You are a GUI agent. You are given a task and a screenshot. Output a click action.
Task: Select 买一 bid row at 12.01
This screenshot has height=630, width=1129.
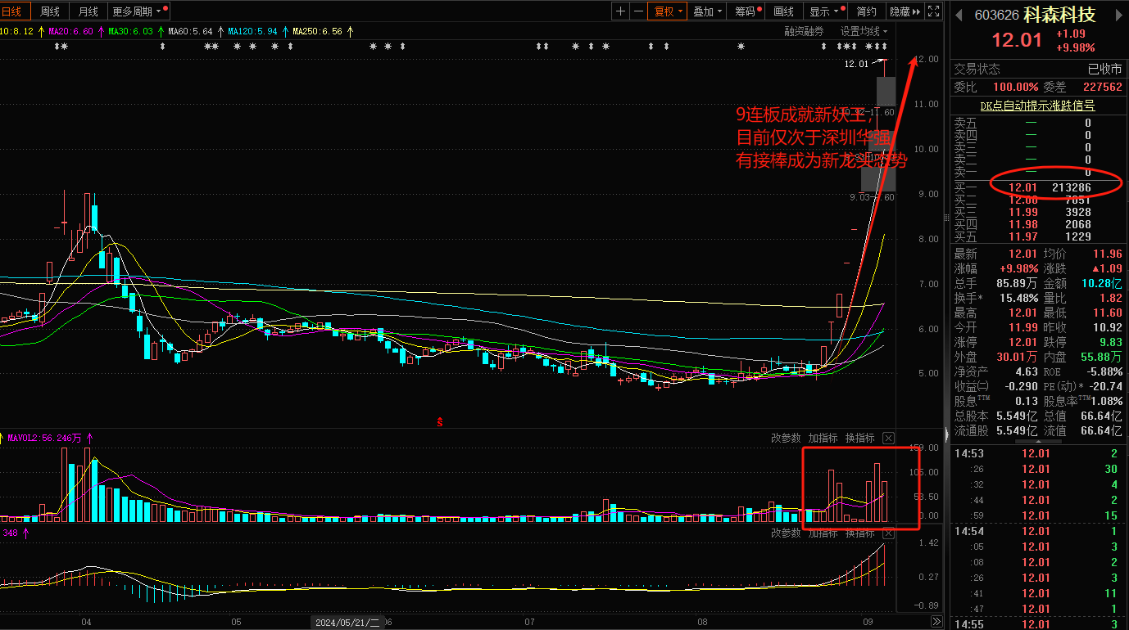[x=1037, y=187]
